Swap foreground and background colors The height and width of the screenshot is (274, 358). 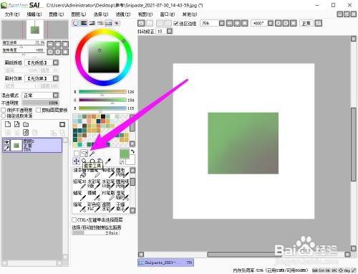[132, 151]
